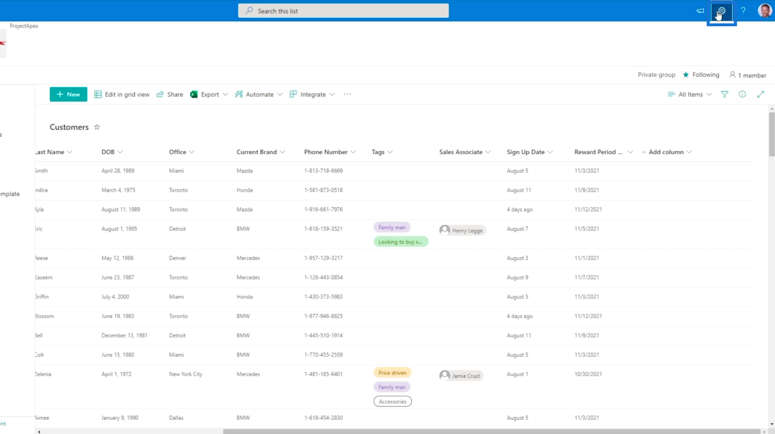Favorite the Customers list with star
This screenshot has height=434, width=775.
(97, 127)
